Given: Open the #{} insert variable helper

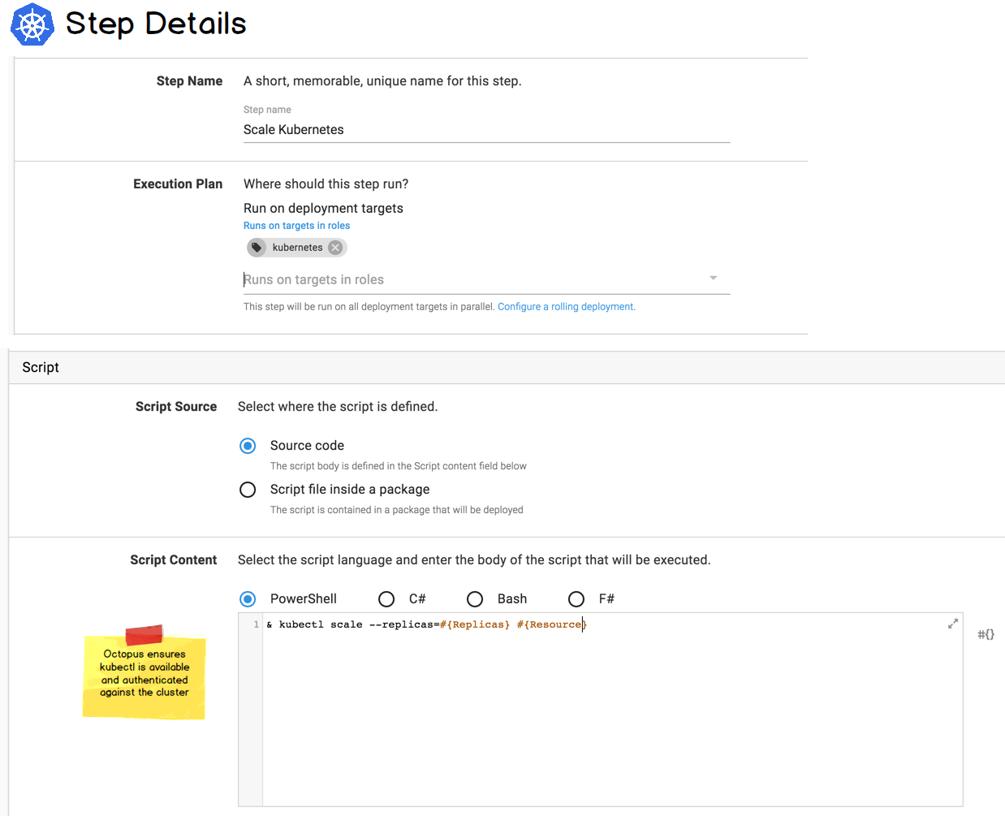Looking at the screenshot, I should (x=985, y=634).
